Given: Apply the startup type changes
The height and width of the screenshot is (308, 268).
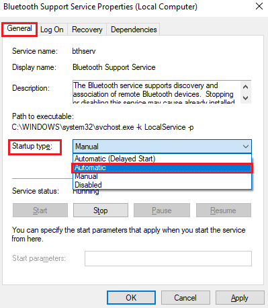Looking at the screenshot, I should 240,298.
